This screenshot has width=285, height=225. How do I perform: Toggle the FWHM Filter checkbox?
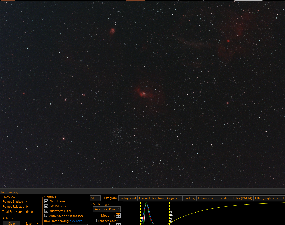coord(46,206)
